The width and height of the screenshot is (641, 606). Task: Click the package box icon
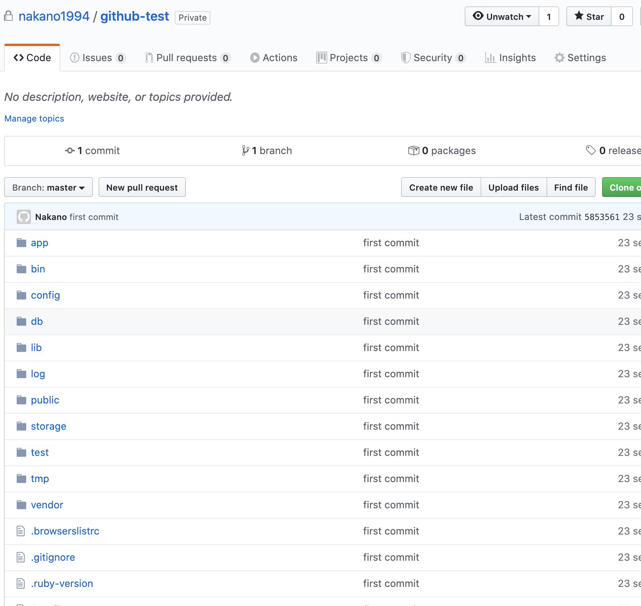click(414, 151)
